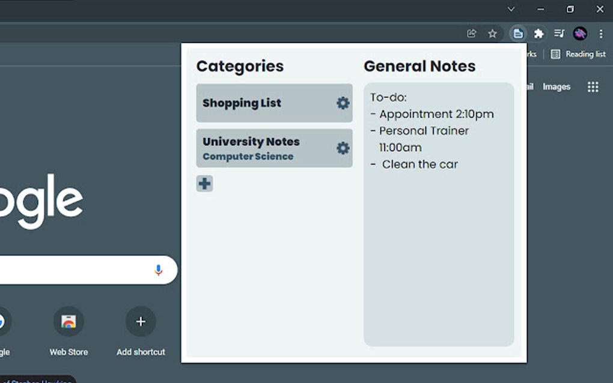This screenshot has width=613, height=383.
Task: Open settings gear for University Notes category
Action: pyautogui.click(x=343, y=148)
